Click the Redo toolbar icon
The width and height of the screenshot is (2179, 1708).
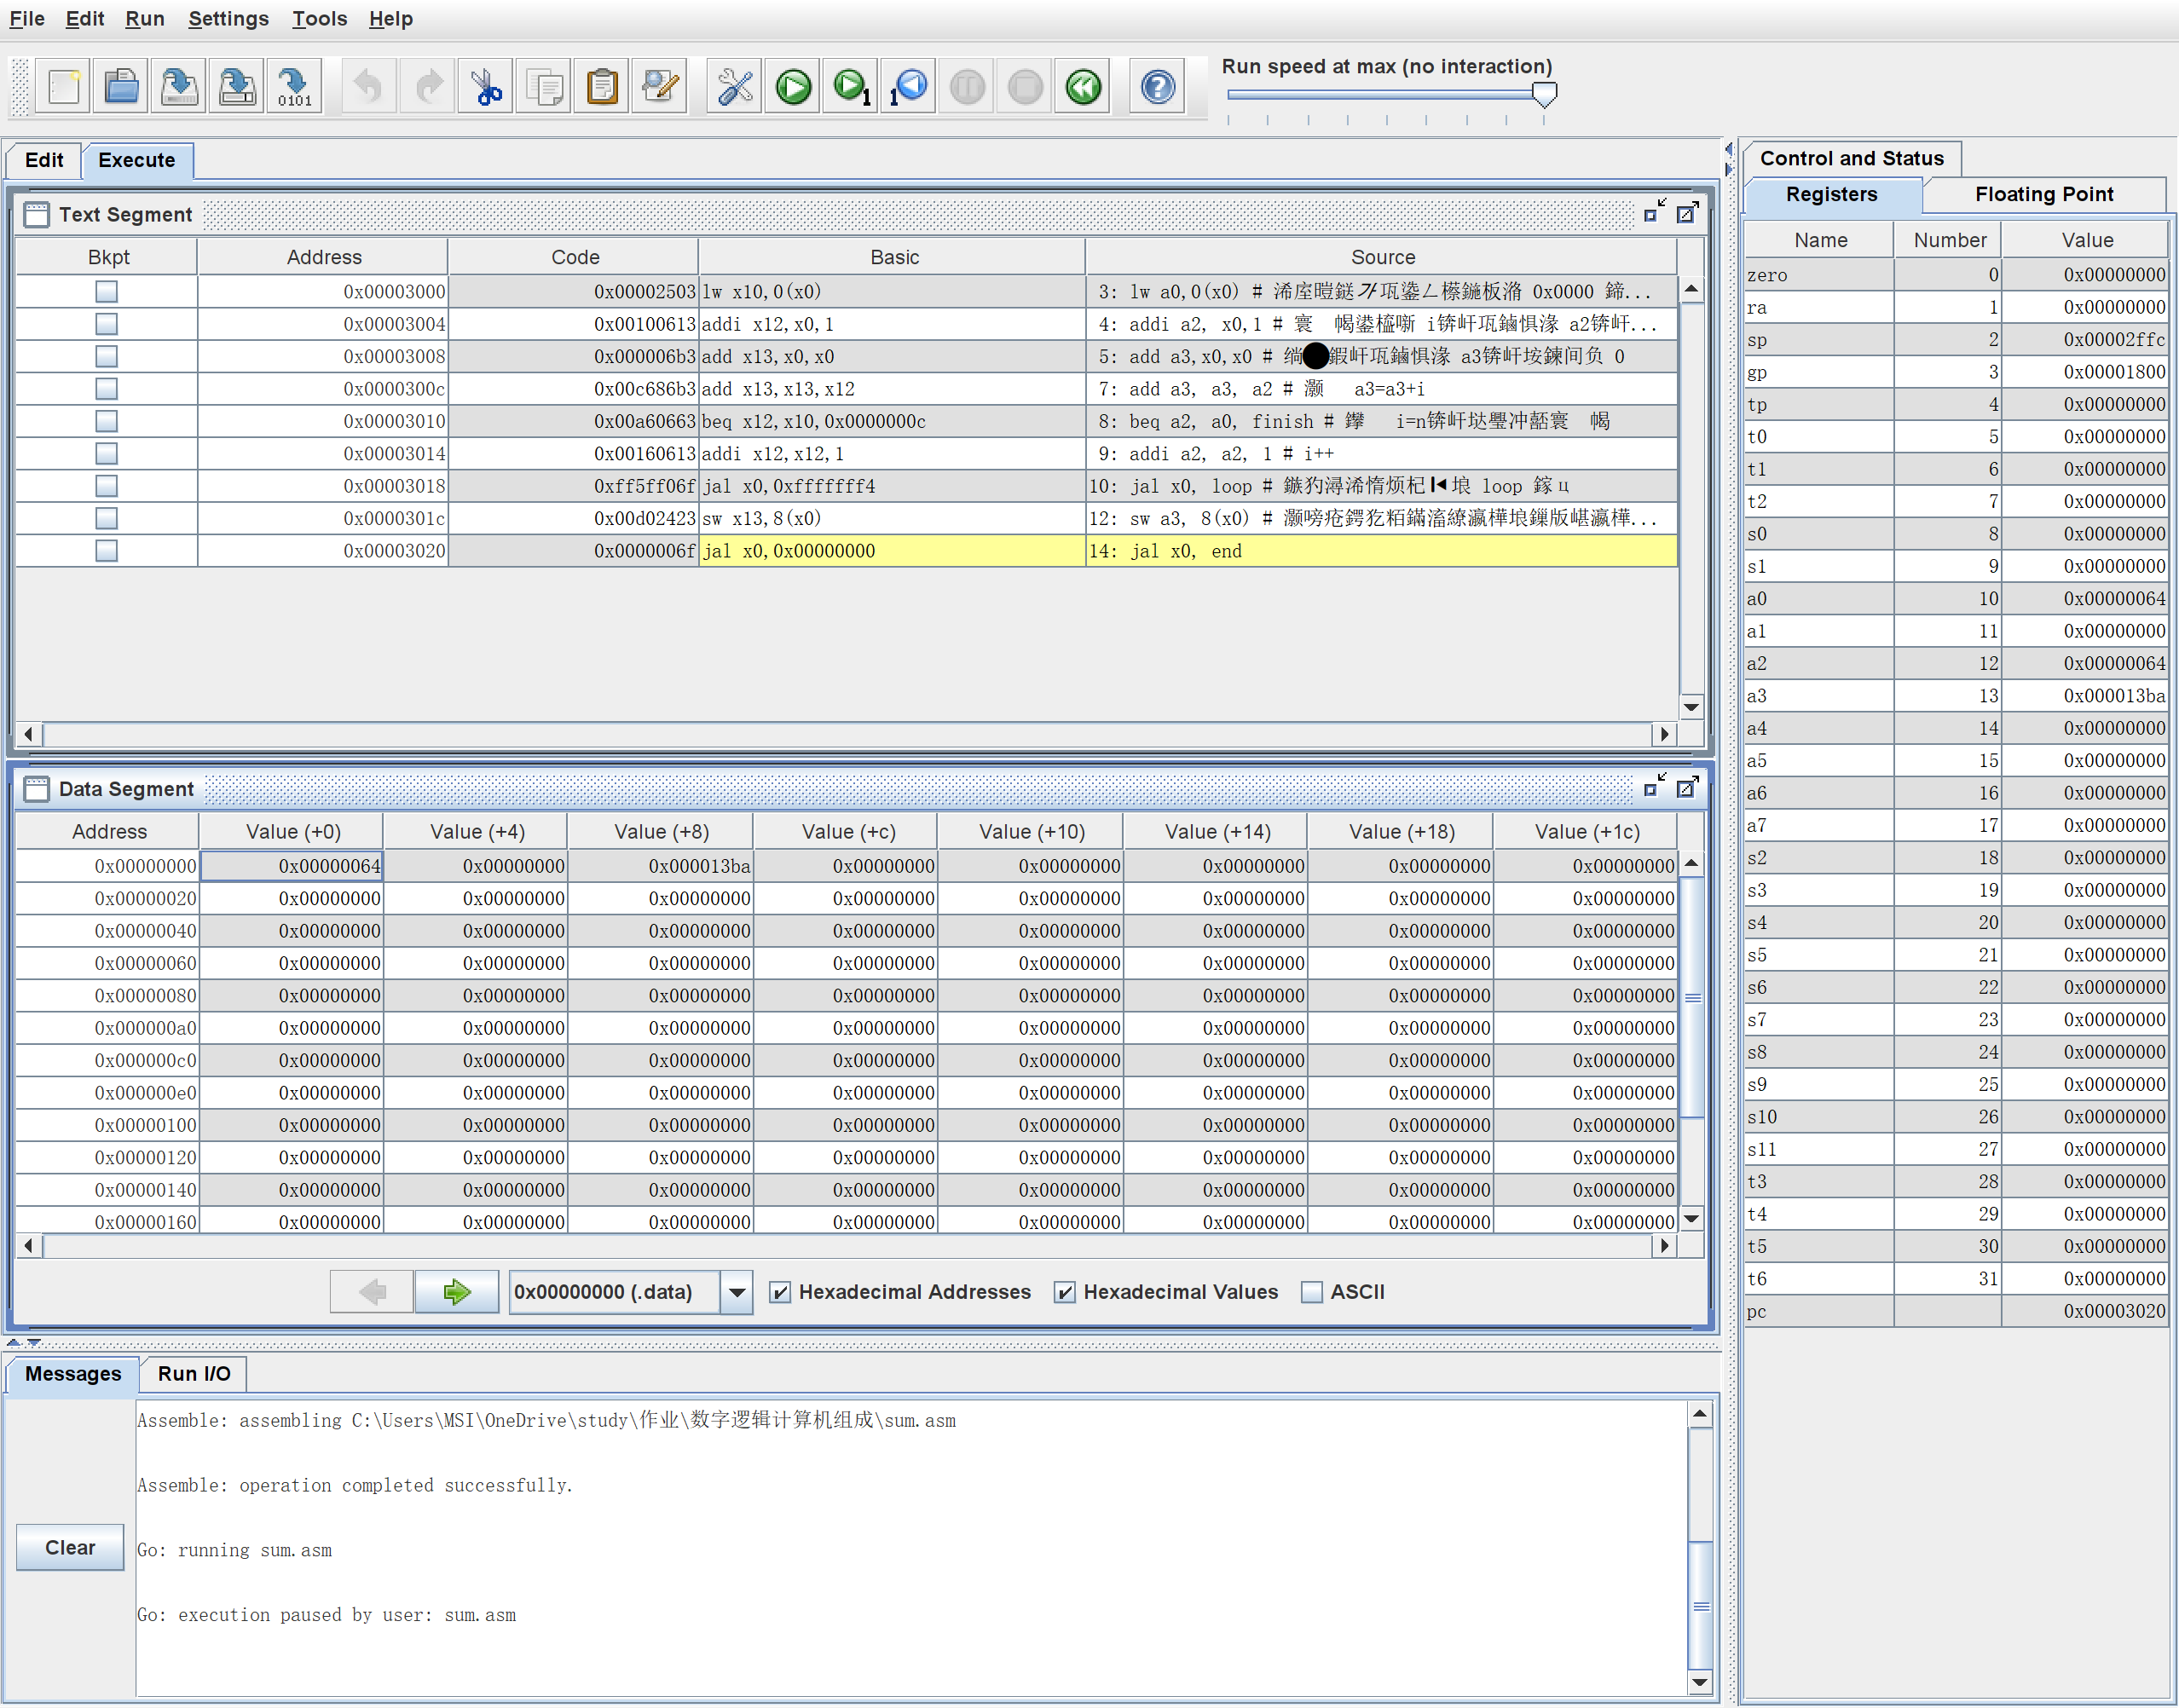point(428,87)
